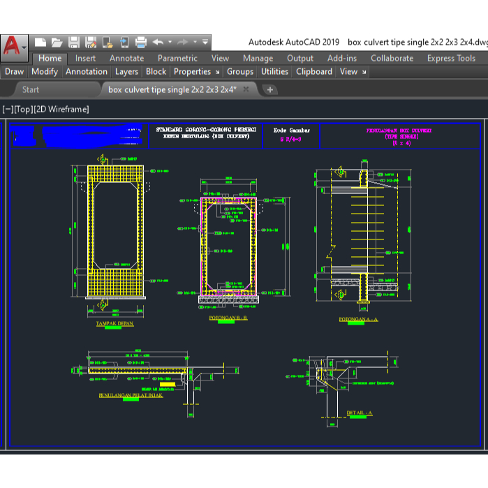This screenshot has height=488, width=488.
Task: Click Save to Web and Mobile icon
Action: pos(124,43)
